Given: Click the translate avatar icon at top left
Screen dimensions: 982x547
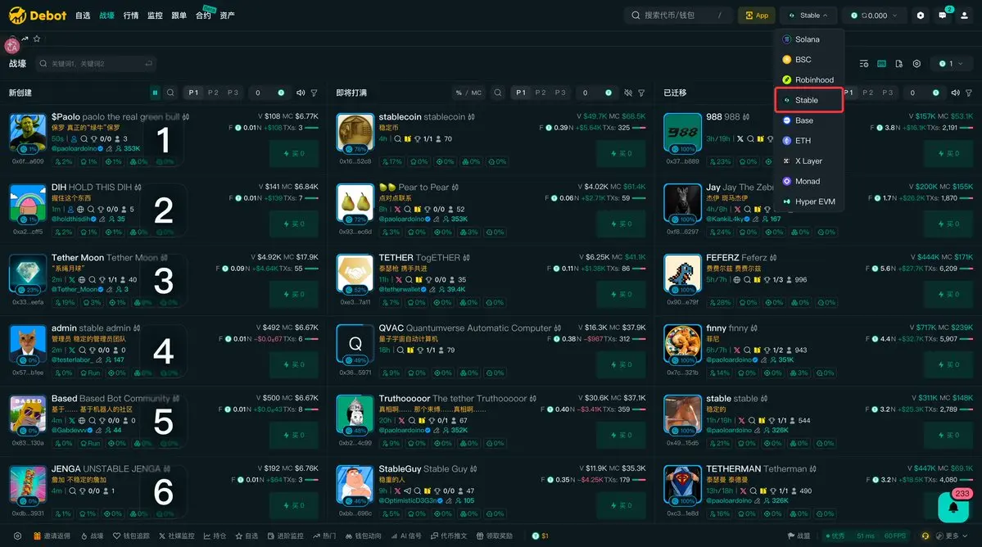Looking at the screenshot, I should click(11, 45).
